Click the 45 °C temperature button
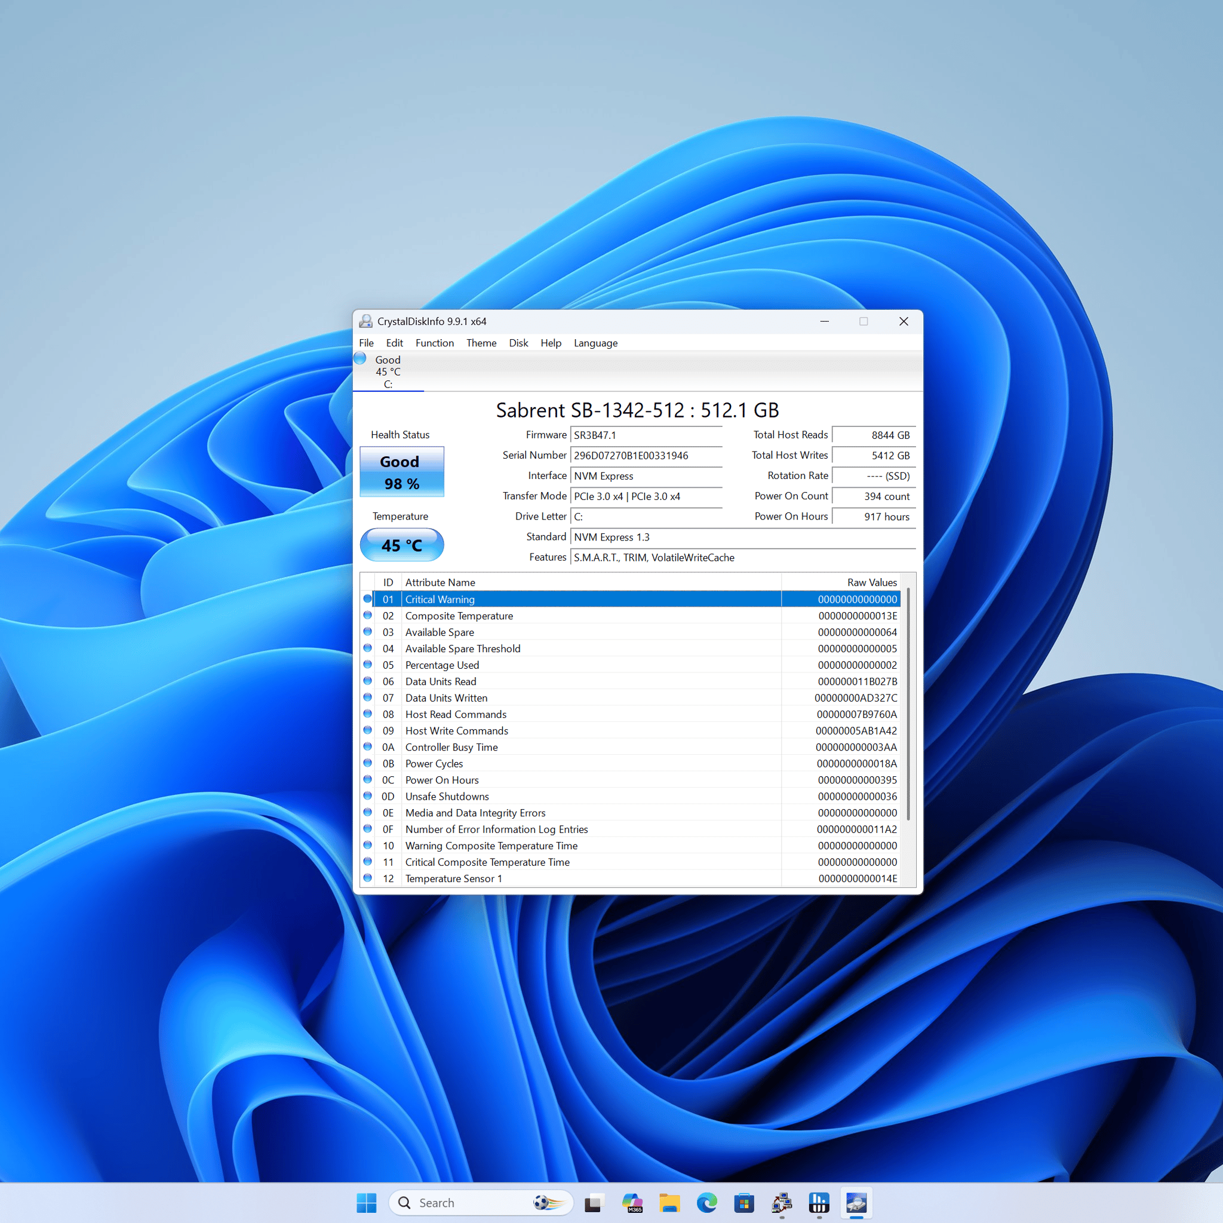1223x1223 pixels. click(402, 545)
